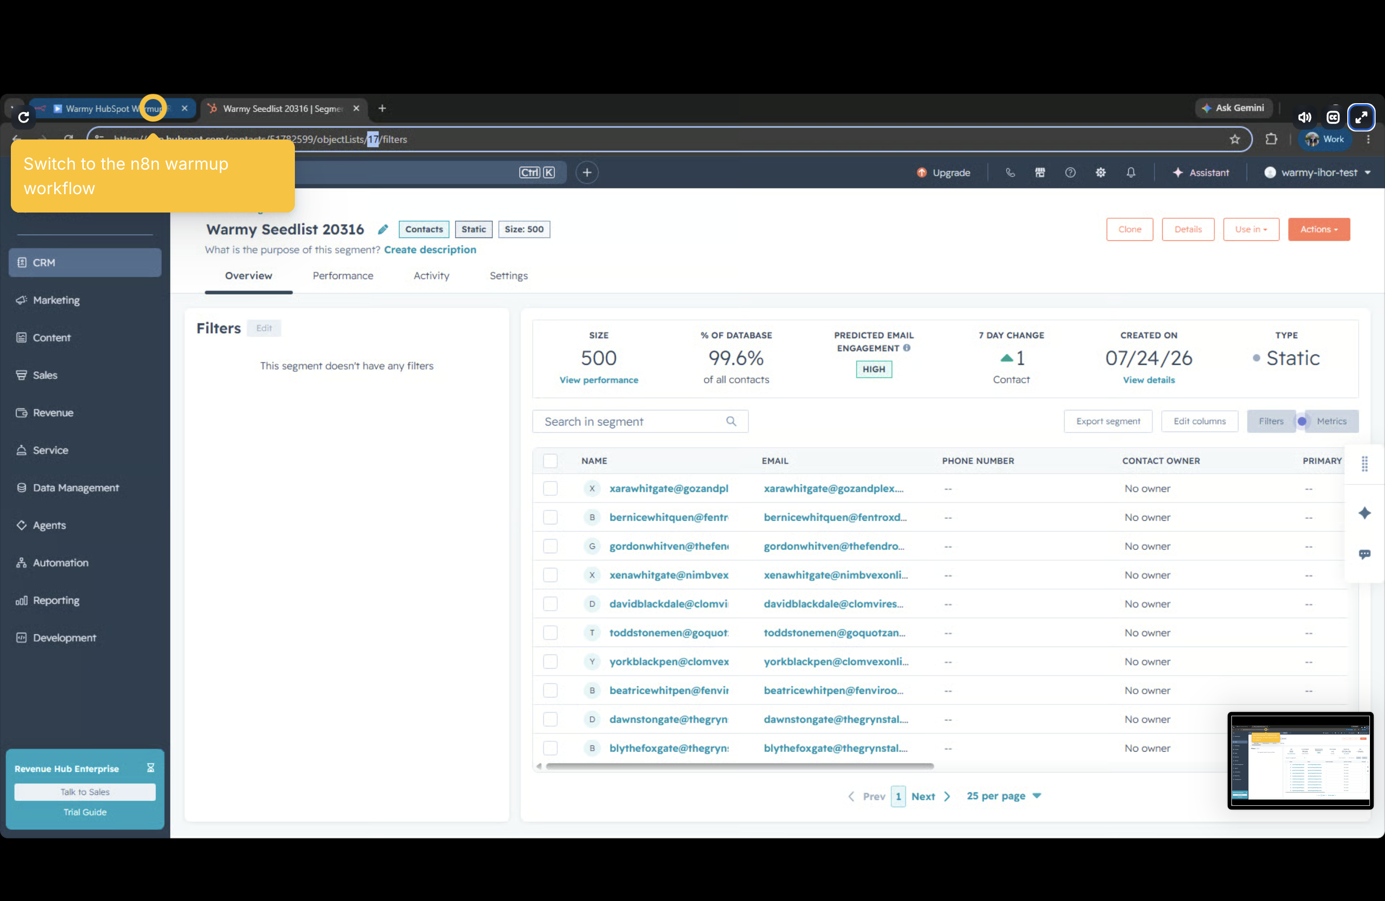Close the Warmy HubSpot Warmup browser tab
1385x901 pixels.
coord(185,108)
